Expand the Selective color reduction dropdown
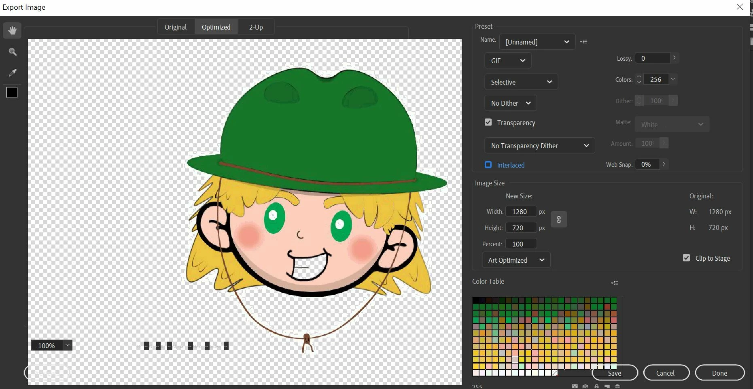753x389 pixels. (521, 82)
